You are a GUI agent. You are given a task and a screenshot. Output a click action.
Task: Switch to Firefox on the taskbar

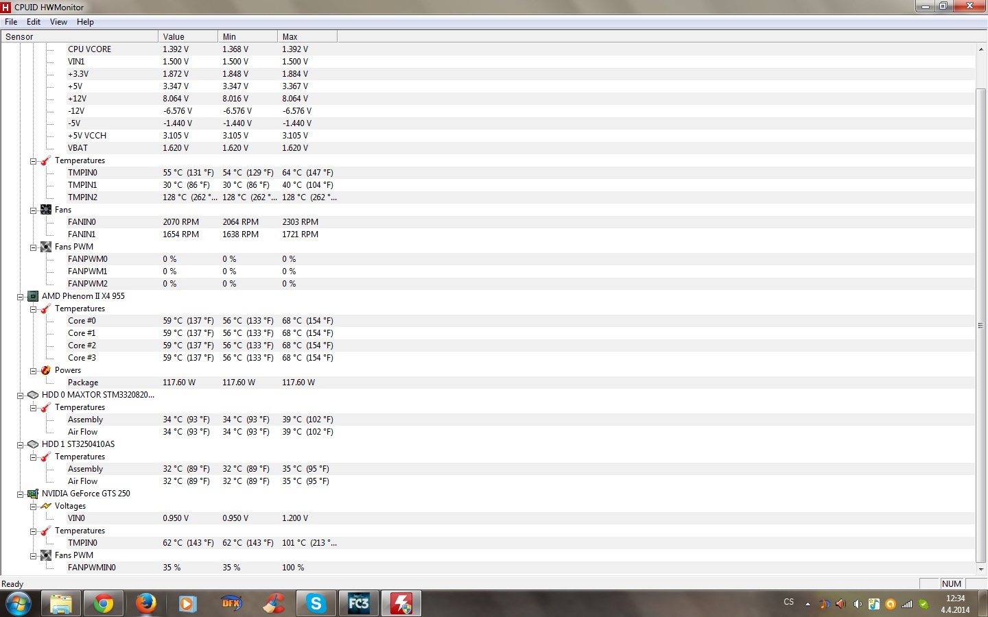pyautogui.click(x=146, y=604)
